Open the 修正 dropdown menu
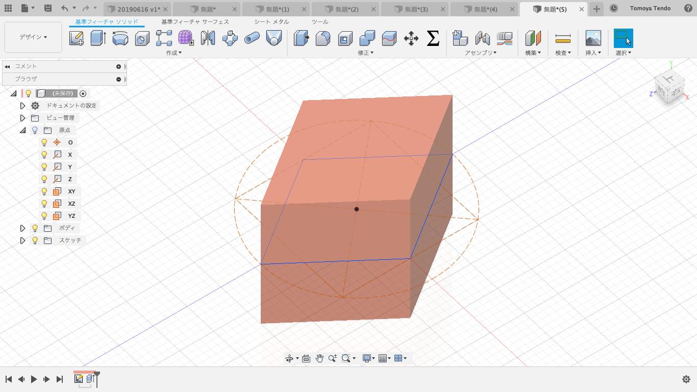This screenshot has width=697, height=392. click(365, 53)
